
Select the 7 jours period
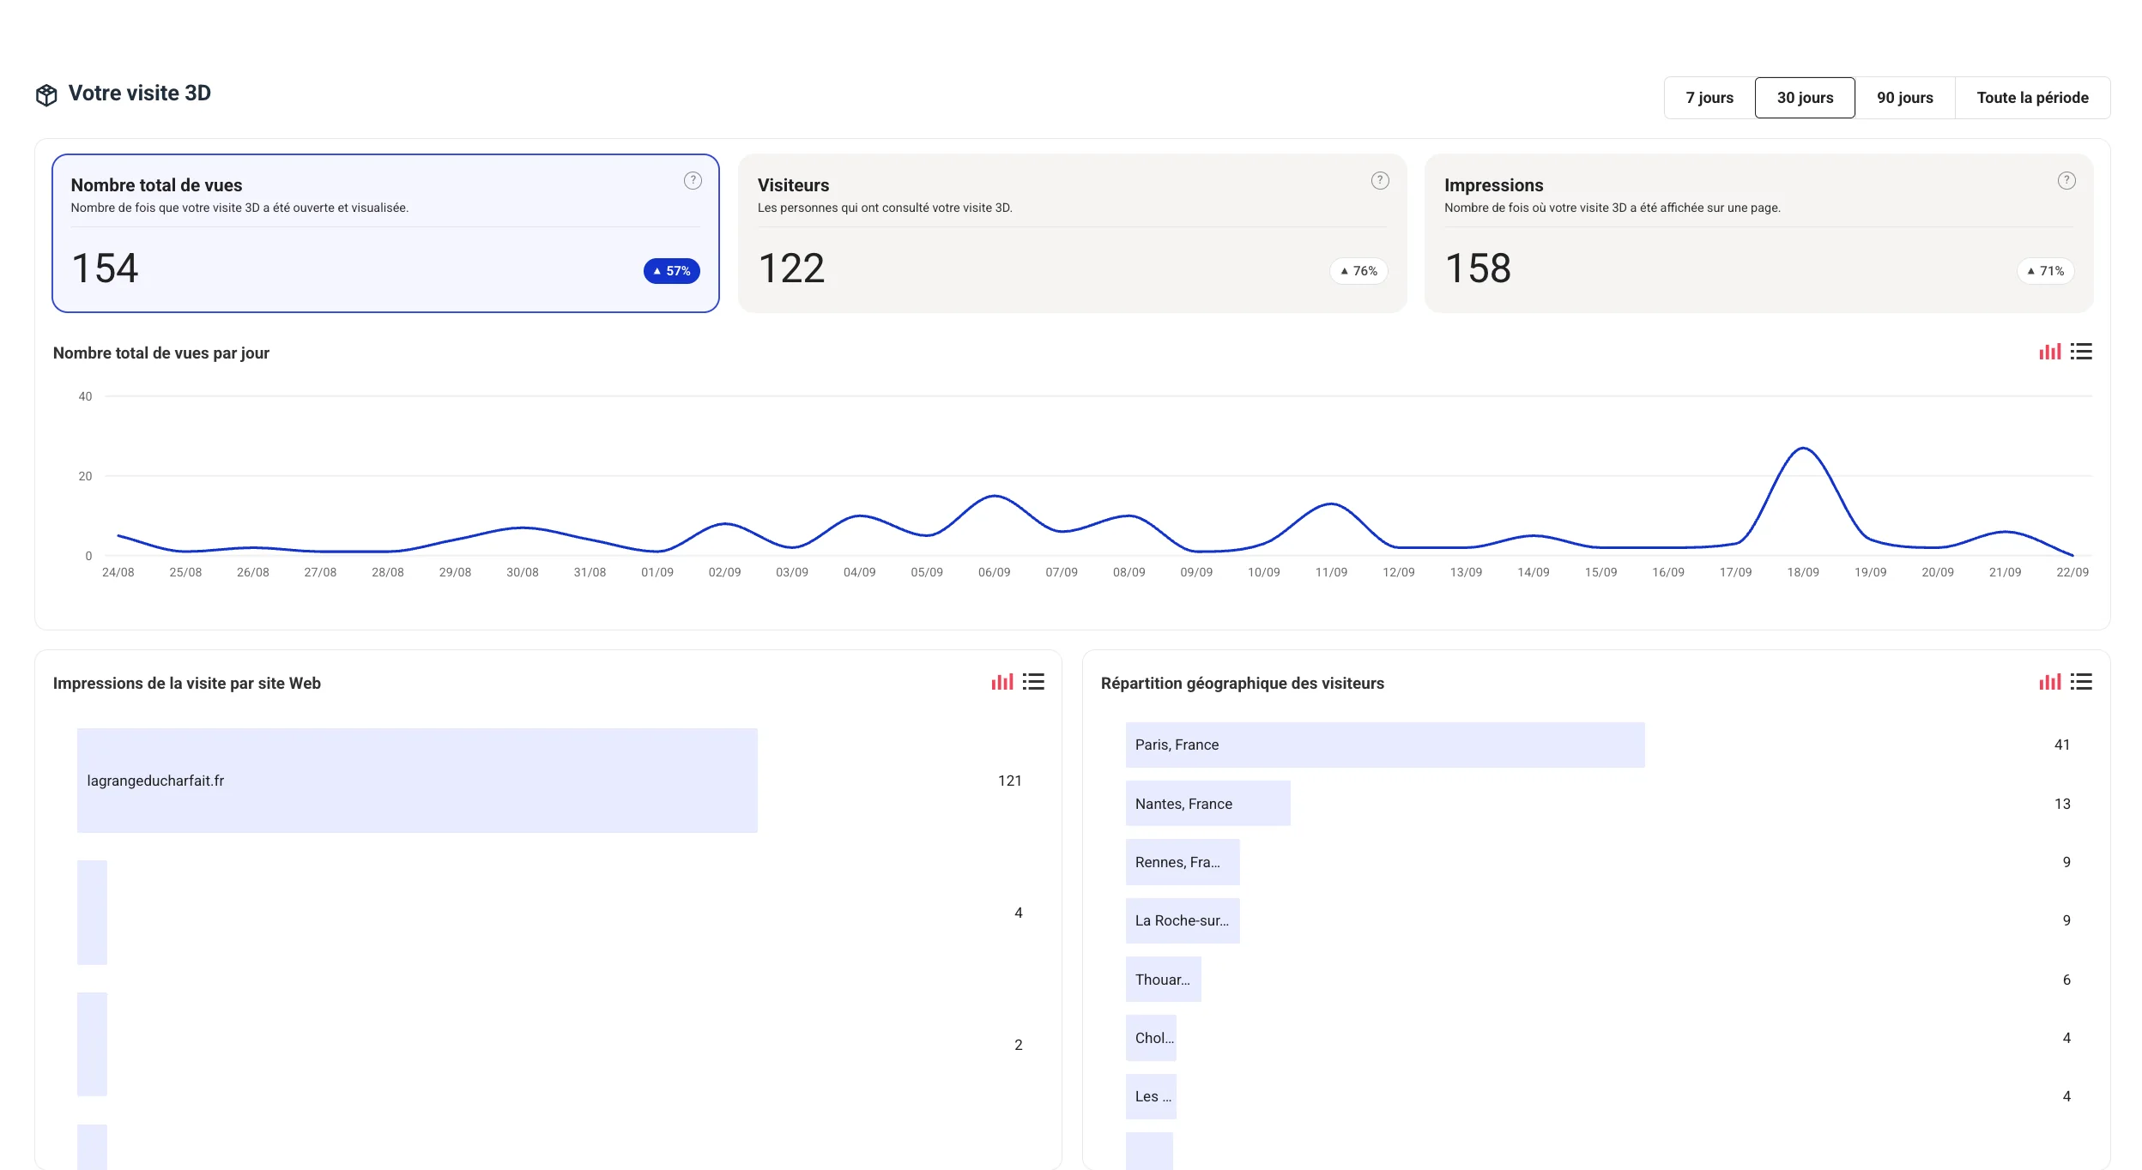click(x=1709, y=98)
